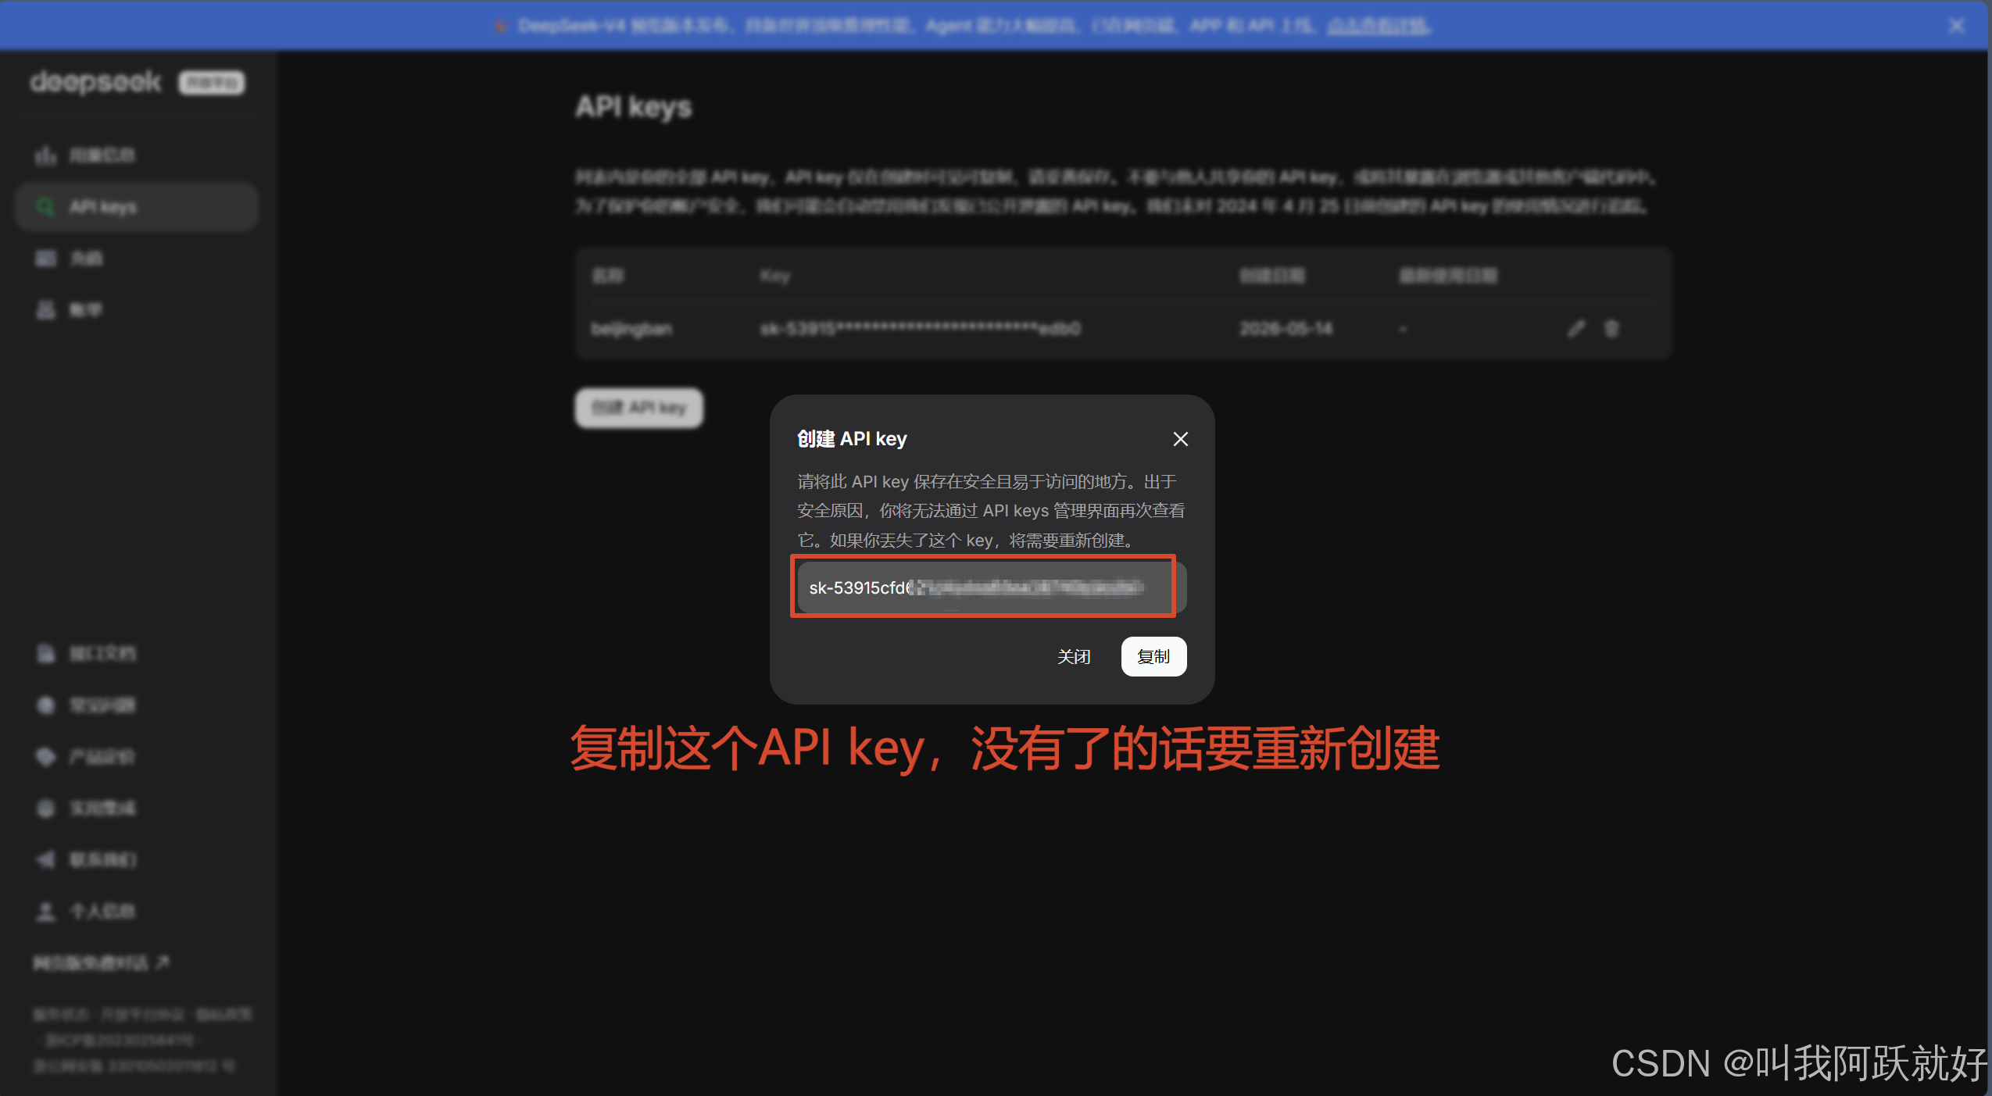Open the megaphone contact-us sidebar item

coord(137,859)
